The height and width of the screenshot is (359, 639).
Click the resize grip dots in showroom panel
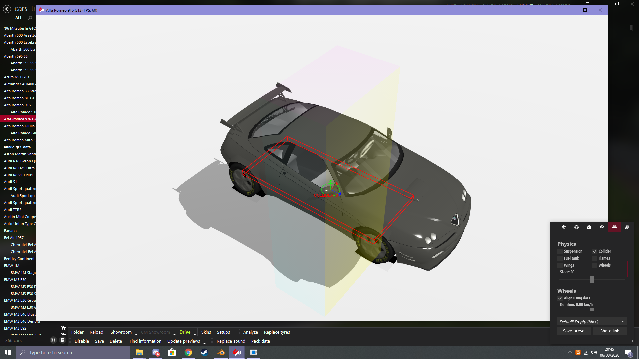coord(631,342)
